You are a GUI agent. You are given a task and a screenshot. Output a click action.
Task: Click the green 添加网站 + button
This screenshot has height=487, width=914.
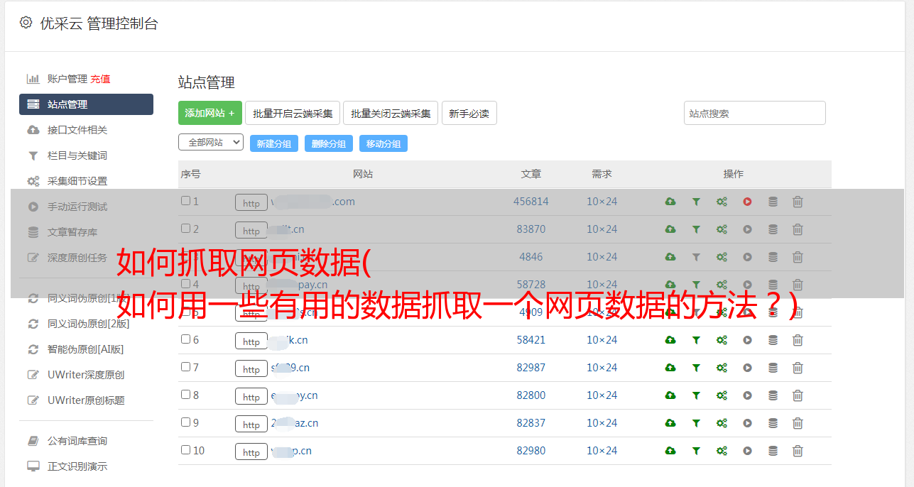click(210, 113)
